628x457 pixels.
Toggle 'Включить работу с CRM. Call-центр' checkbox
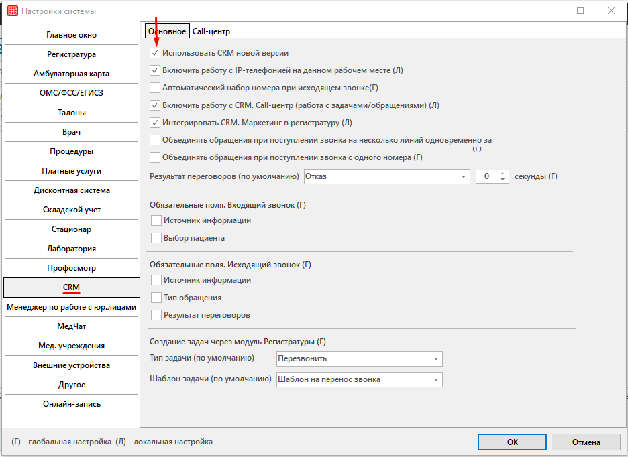155,105
